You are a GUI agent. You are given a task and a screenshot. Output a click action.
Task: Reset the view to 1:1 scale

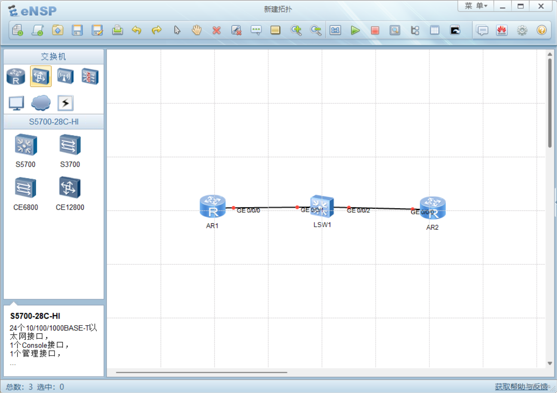(x=335, y=30)
